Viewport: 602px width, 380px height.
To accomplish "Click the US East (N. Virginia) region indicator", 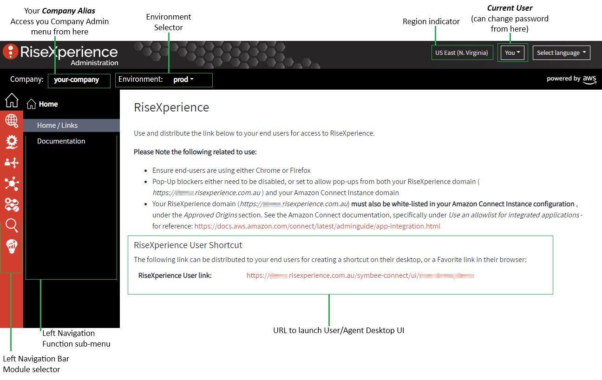I will point(462,52).
